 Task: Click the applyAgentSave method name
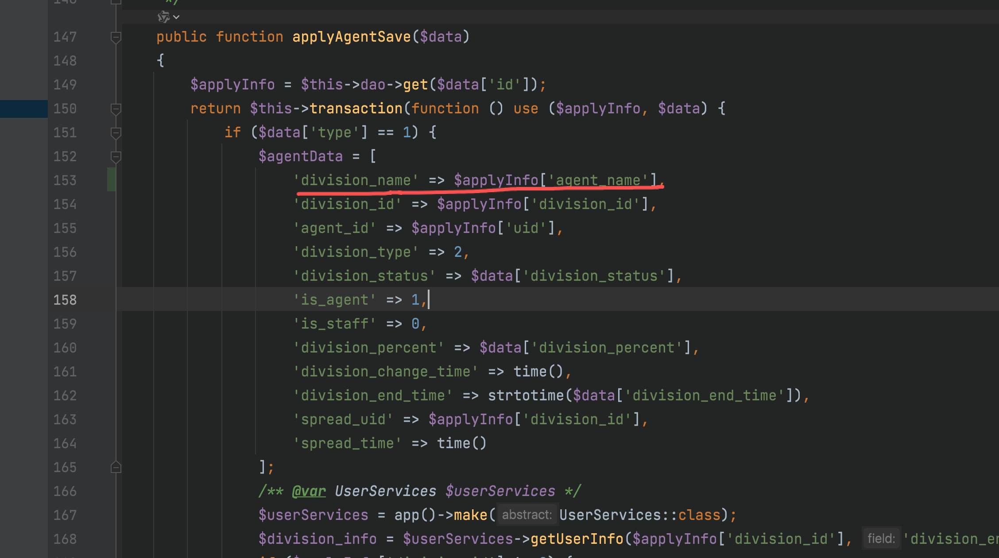point(351,37)
